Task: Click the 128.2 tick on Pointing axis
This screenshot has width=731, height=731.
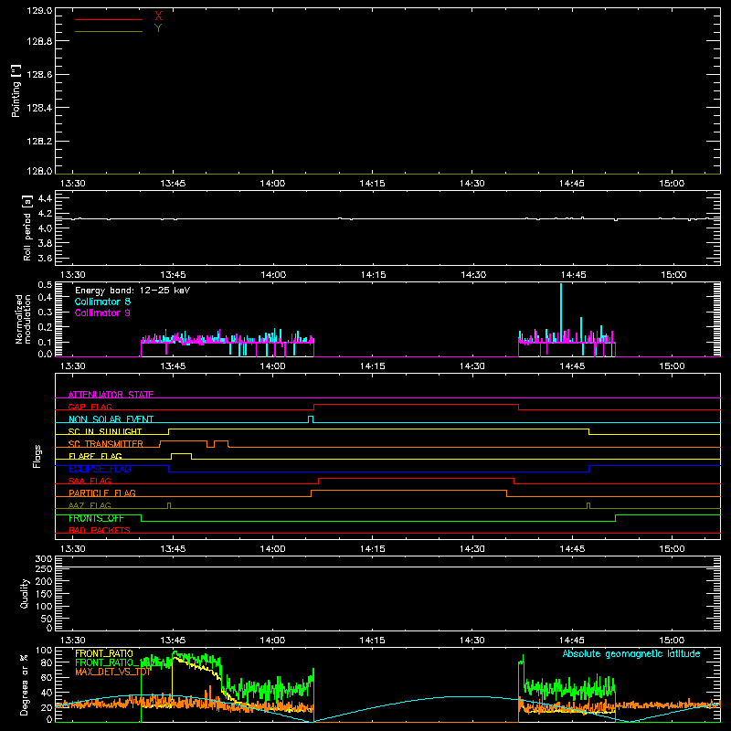Action: (39, 142)
